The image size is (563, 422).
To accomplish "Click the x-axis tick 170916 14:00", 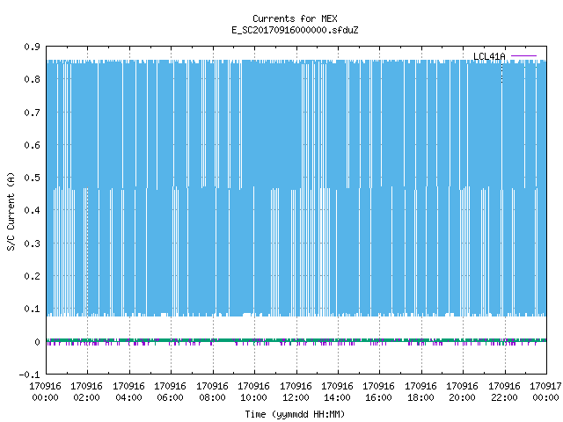I will (337, 392).
